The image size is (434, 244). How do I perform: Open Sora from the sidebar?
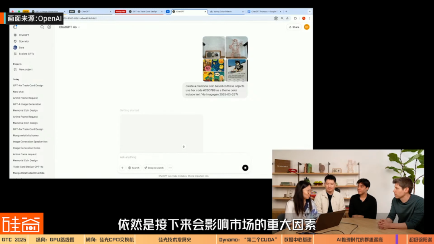point(21,47)
